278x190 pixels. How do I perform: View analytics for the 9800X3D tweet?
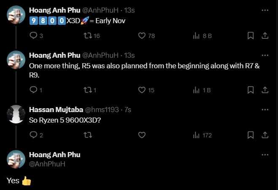pos(196,36)
